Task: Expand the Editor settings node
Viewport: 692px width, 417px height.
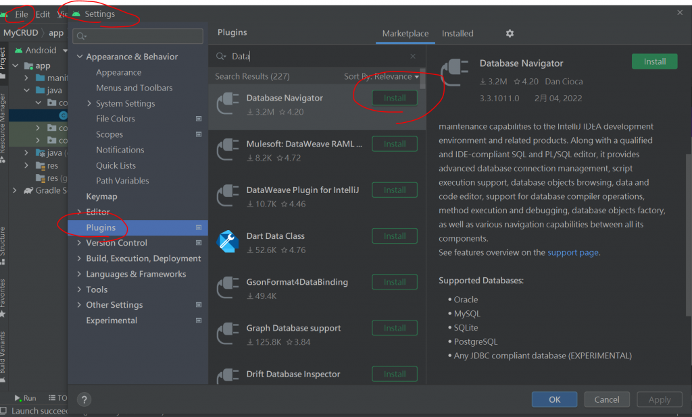Action: click(x=80, y=212)
